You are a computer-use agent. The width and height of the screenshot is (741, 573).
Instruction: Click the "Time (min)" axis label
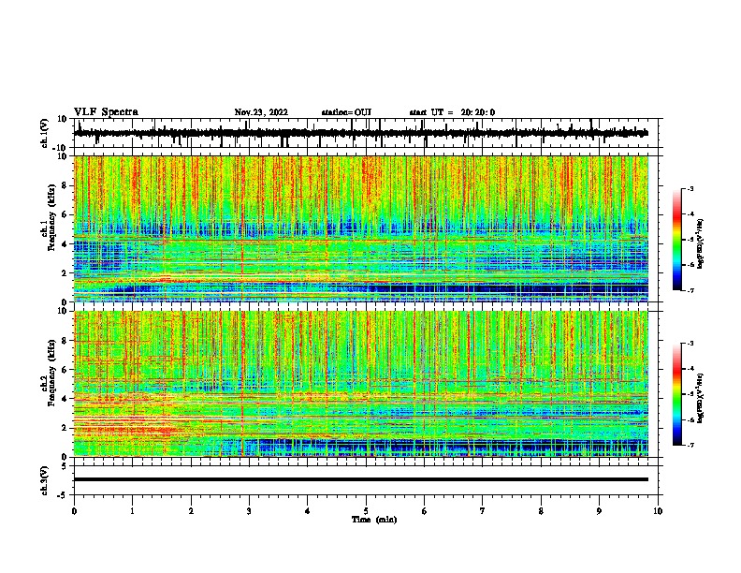(x=374, y=520)
